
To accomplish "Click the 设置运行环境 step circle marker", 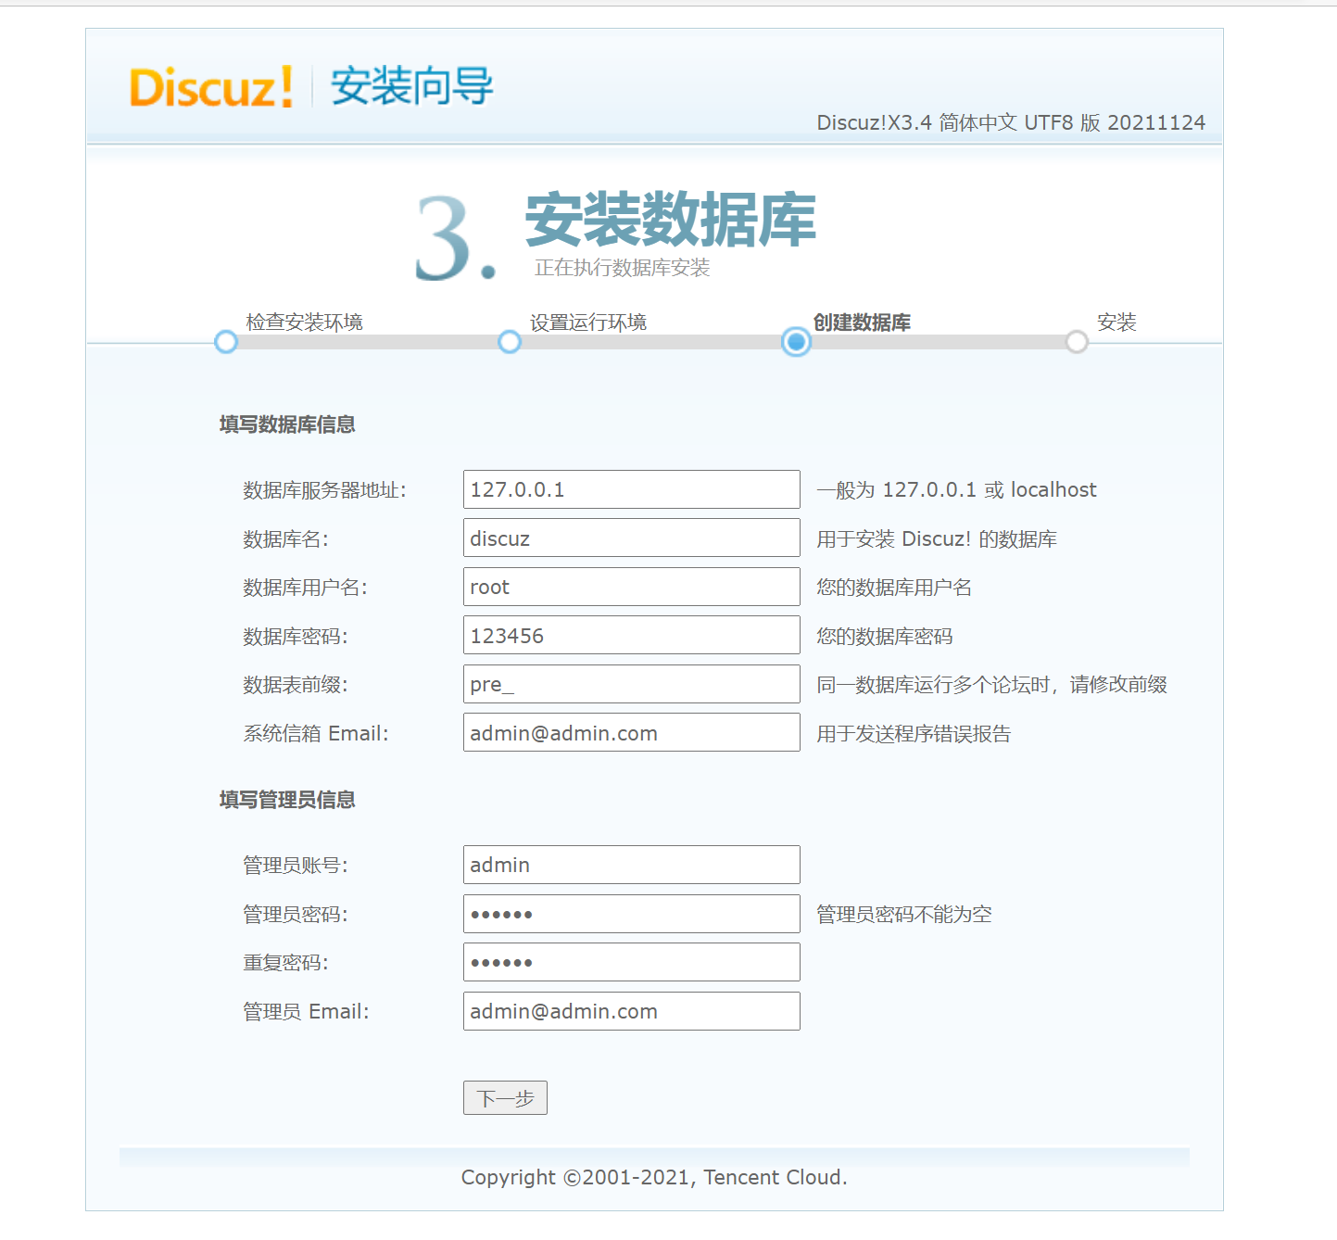I will pos(510,342).
